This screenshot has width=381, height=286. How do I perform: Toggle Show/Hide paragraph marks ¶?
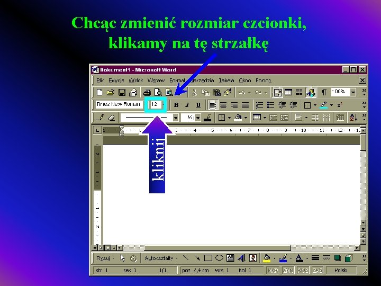[324, 92]
